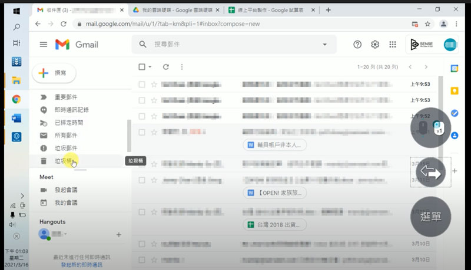Open the 即時通訊記錄 label
The image size is (471, 270).
(71, 110)
